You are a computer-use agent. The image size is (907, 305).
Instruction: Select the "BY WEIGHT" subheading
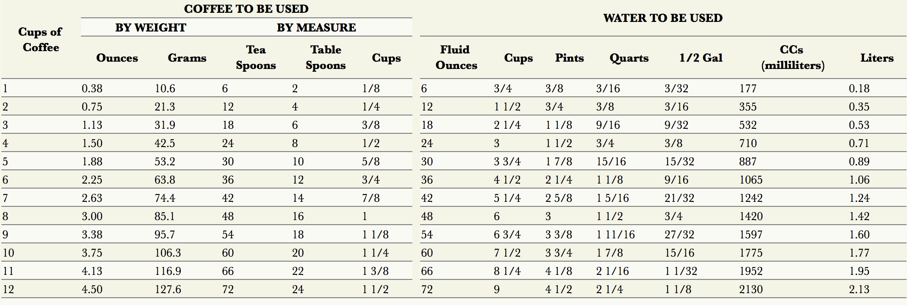pos(151,27)
